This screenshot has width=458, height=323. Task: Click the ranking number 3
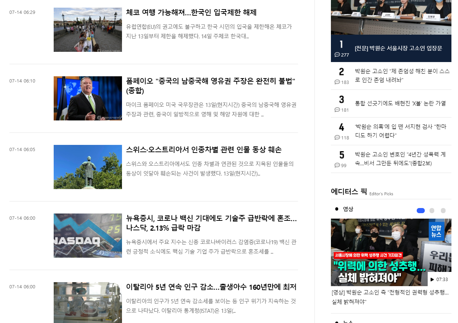pyautogui.click(x=341, y=99)
